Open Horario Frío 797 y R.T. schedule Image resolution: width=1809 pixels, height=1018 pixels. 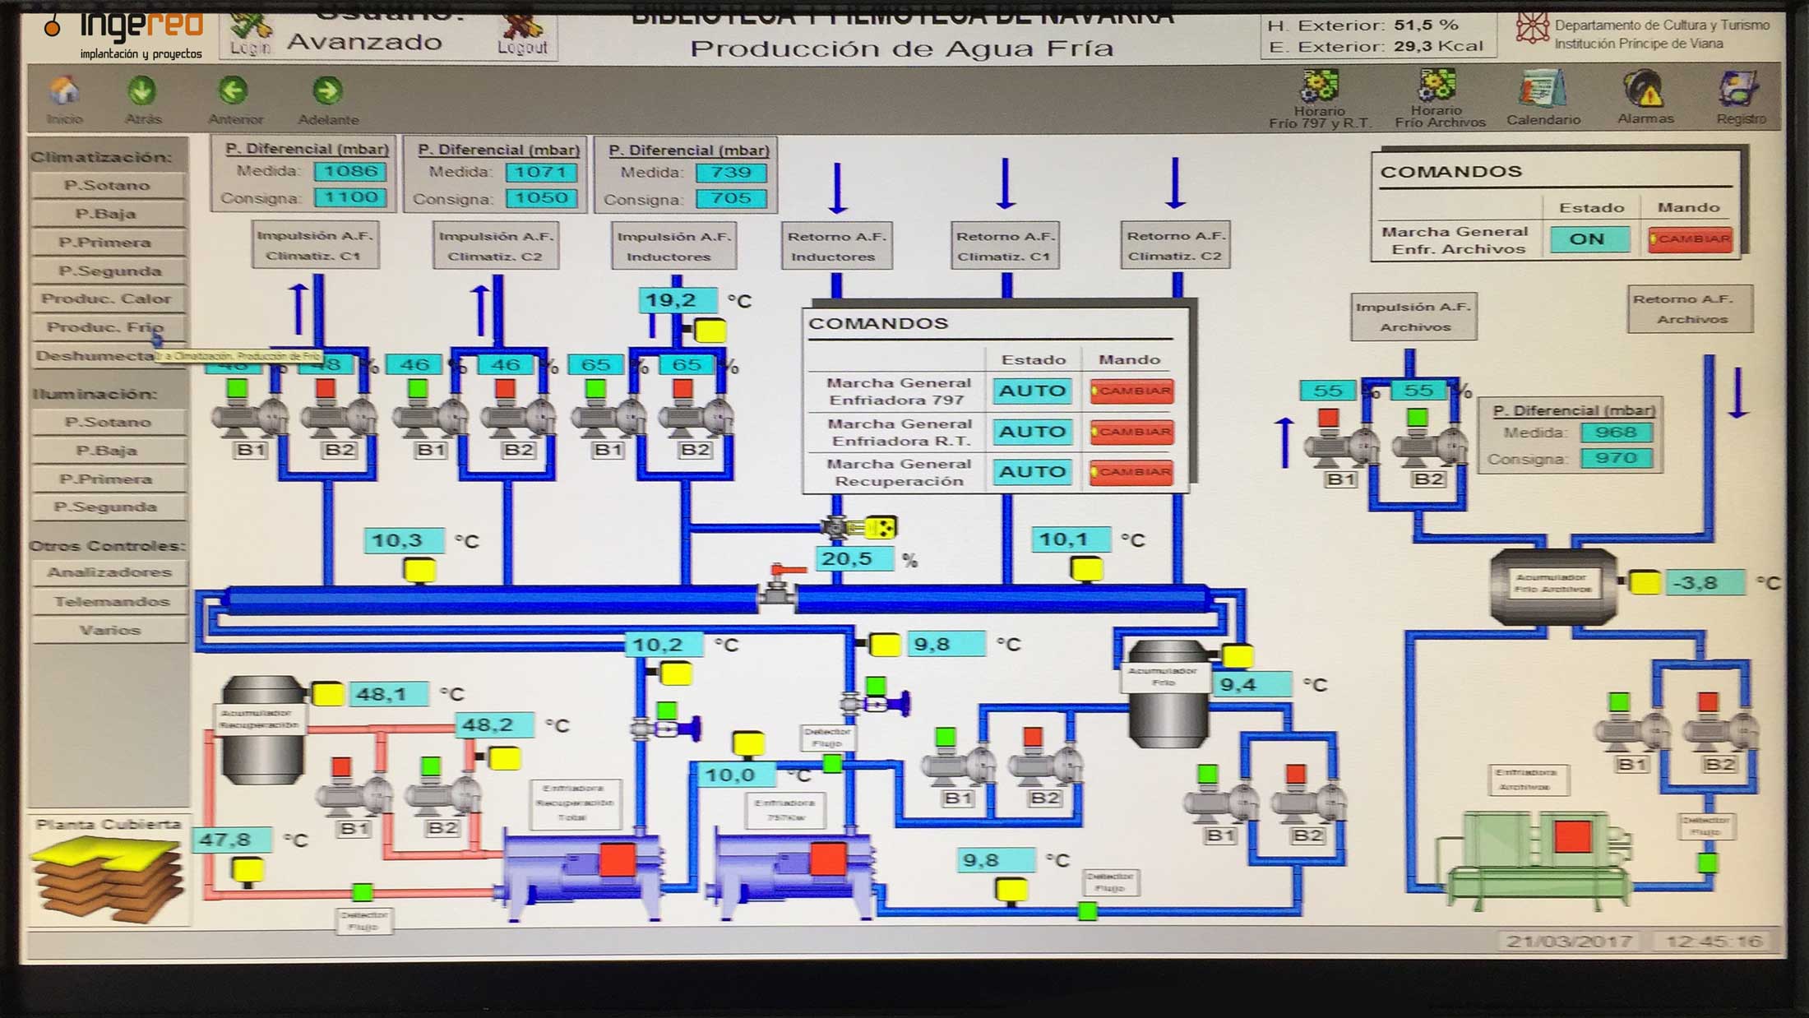pyautogui.click(x=1319, y=87)
